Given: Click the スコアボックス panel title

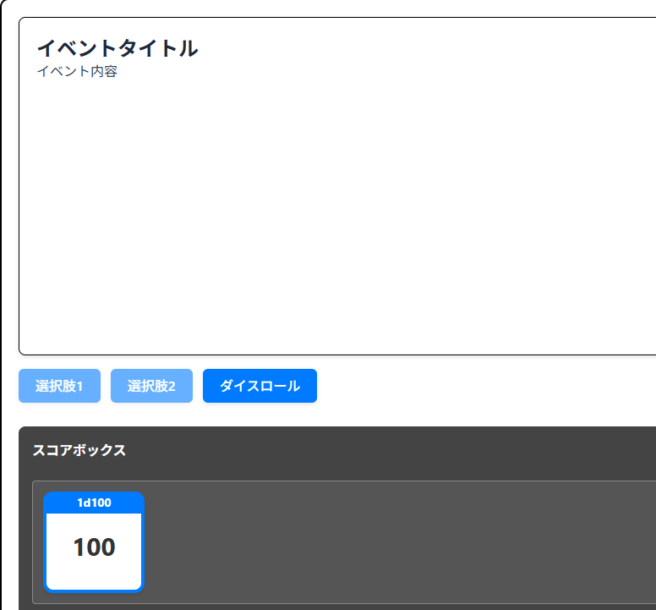Looking at the screenshot, I should coord(79,450).
